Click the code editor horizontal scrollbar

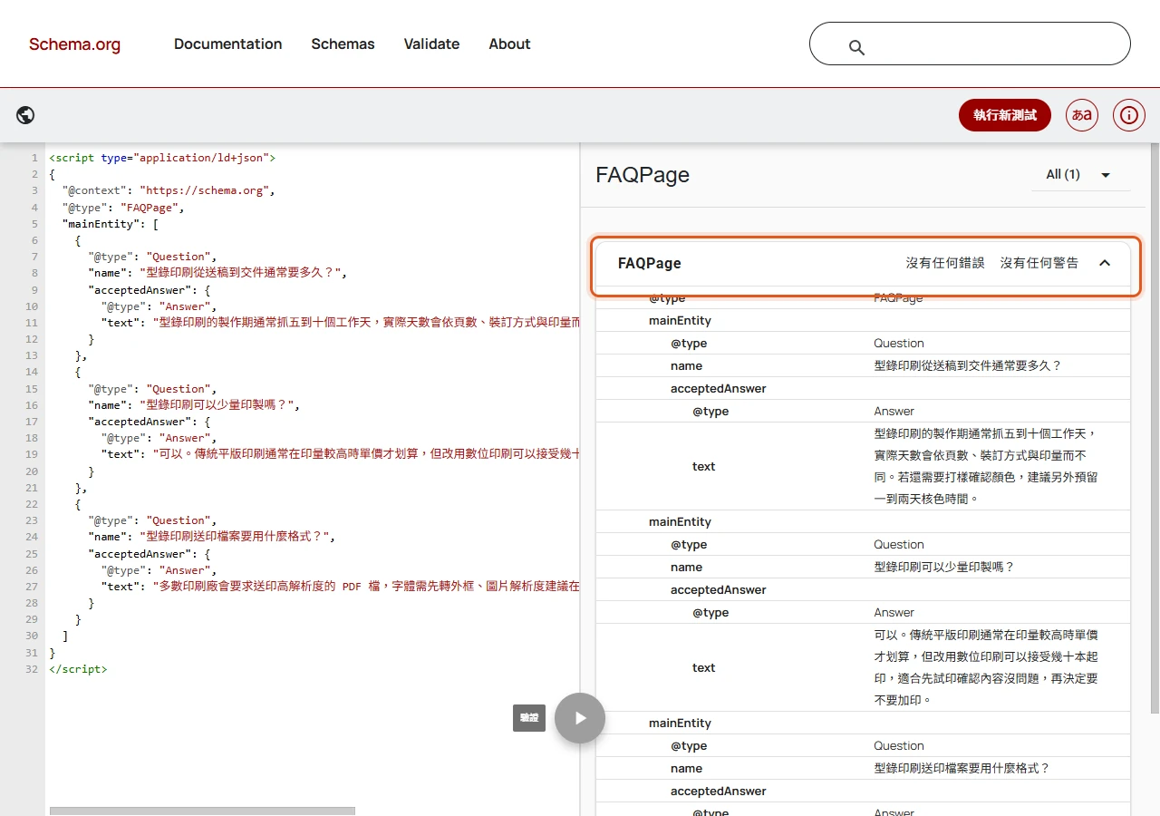(202, 811)
